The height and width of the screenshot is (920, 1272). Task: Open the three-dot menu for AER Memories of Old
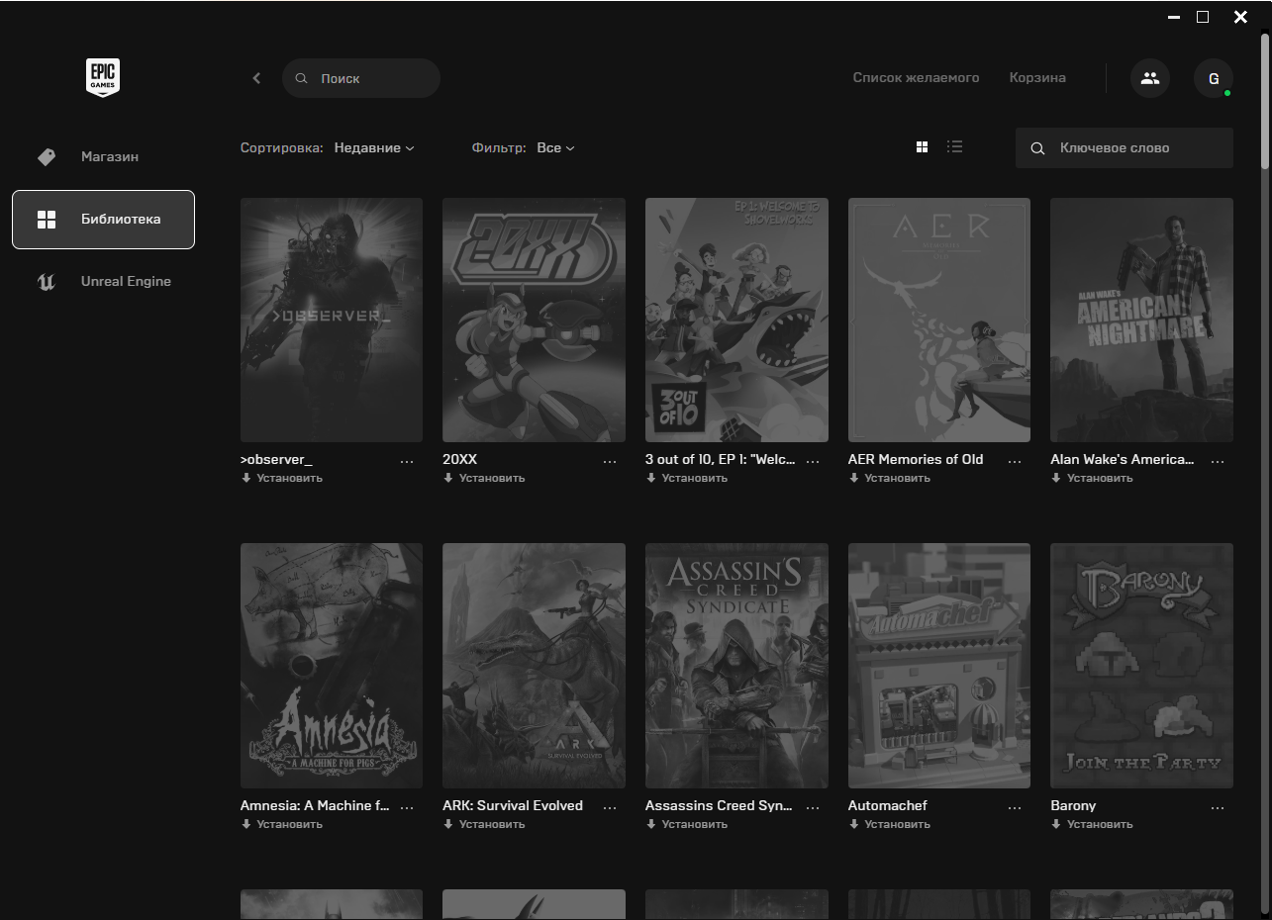[1015, 461]
